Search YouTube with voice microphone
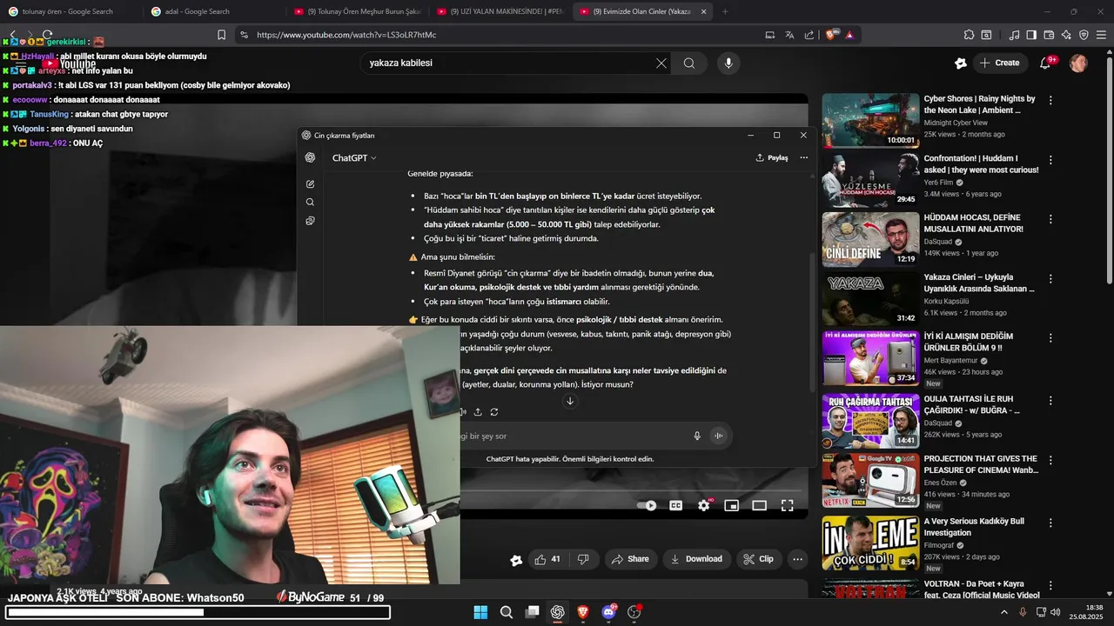 (728, 63)
